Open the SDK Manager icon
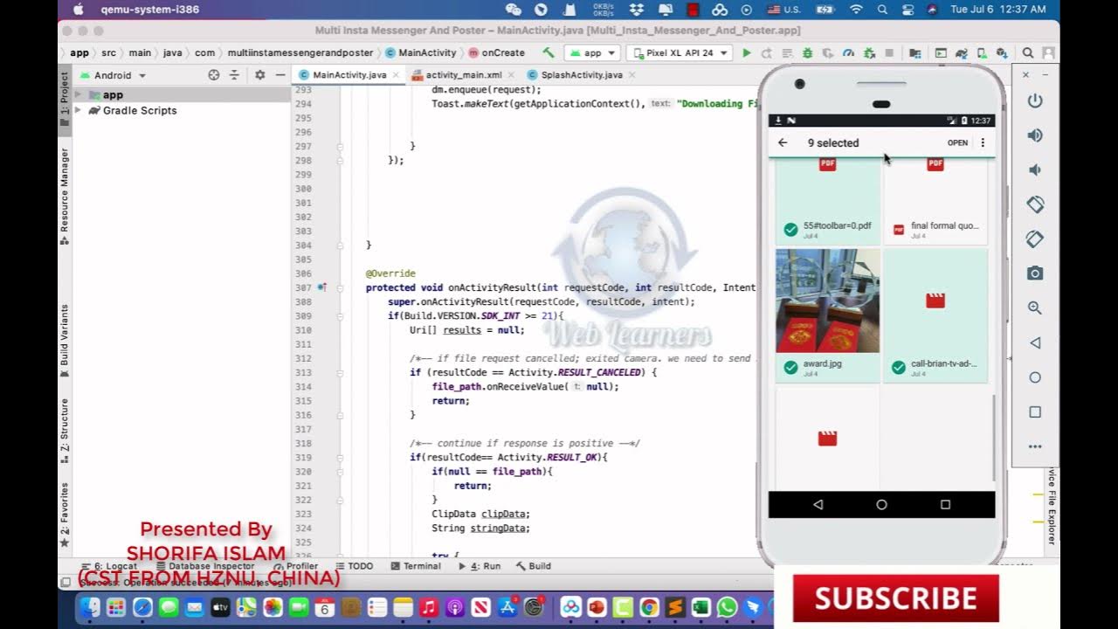 click(x=1002, y=53)
